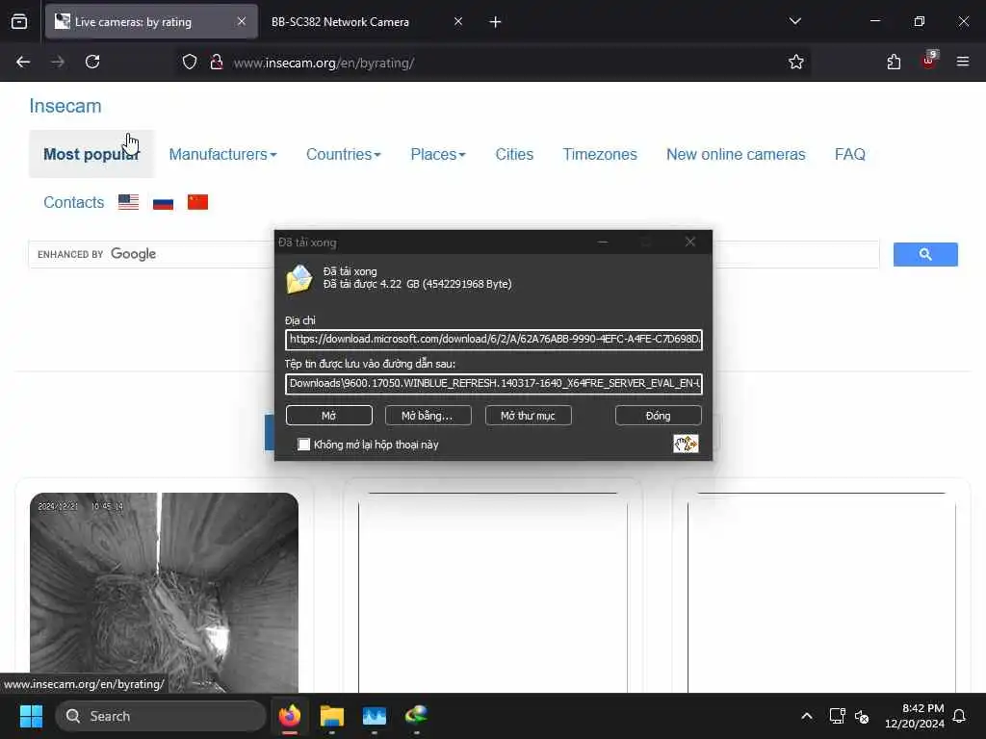Open the nest box camera thumbnail
Screen dimensions: 986x739
point(164,592)
